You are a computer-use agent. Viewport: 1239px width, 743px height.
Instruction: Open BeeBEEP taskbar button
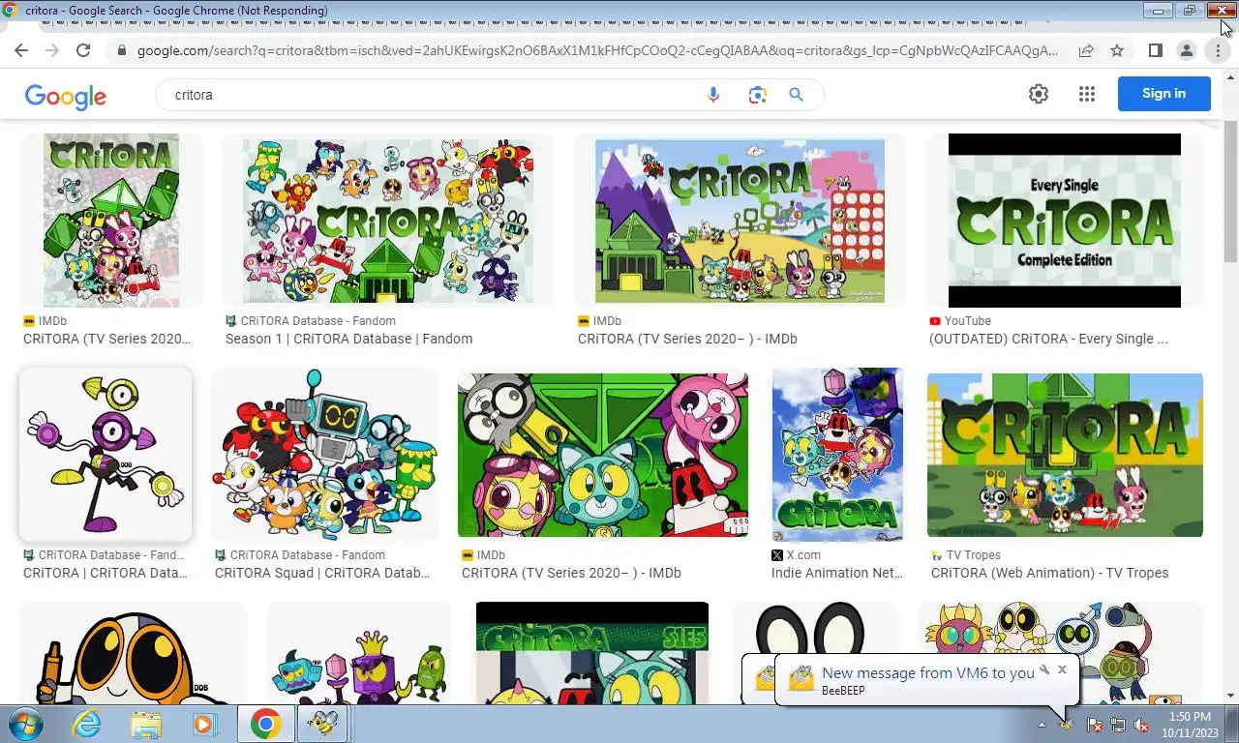pyautogui.click(x=323, y=724)
